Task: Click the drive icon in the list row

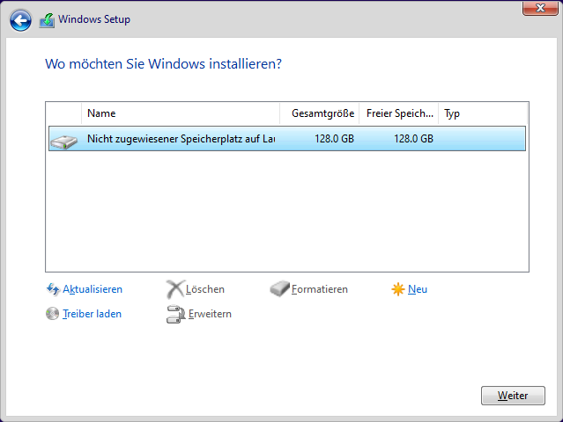Action: click(64, 140)
